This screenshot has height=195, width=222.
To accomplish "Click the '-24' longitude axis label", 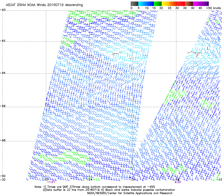I will point(89,180).
